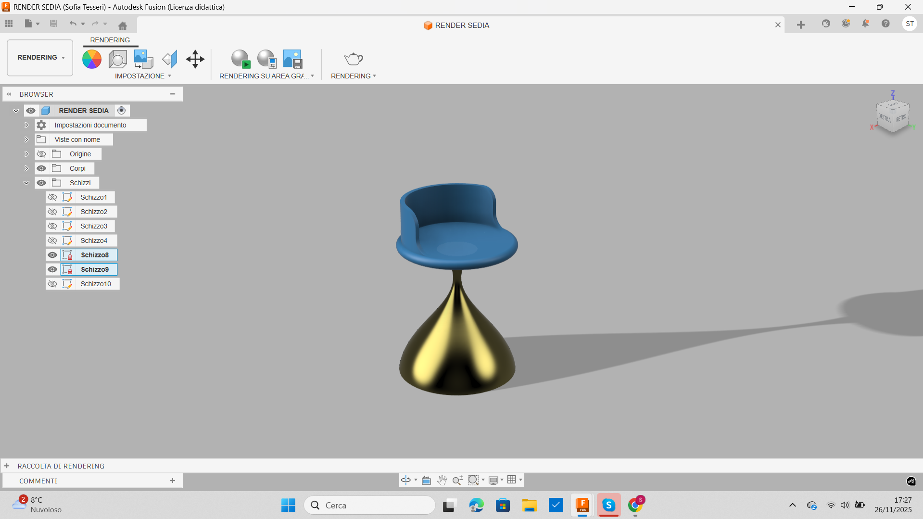Select the Pan hand tool in navigation bar
Image resolution: width=923 pixels, height=519 pixels.
pyautogui.click(x=442, y=480)
